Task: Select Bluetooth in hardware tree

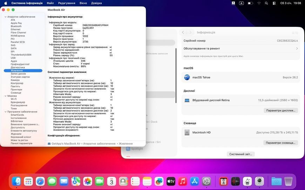Action: coord(16,26)
